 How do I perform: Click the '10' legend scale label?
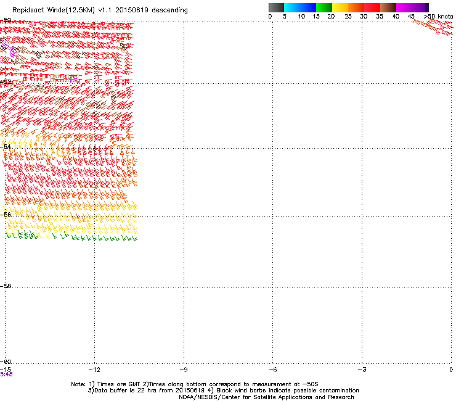coord(301,17)
